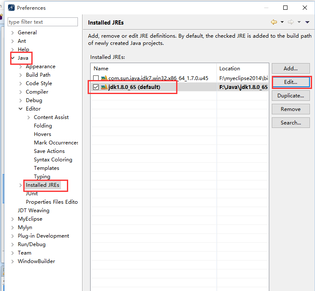Click the jdk1.8.0_65 JRE library icon
315x291 pixels.
[x=104, y=87]
